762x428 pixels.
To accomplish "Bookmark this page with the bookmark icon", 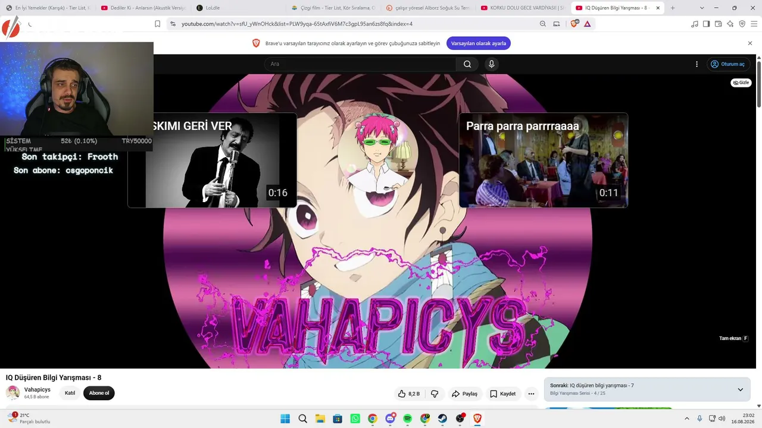I will click(x=157, y=24).
